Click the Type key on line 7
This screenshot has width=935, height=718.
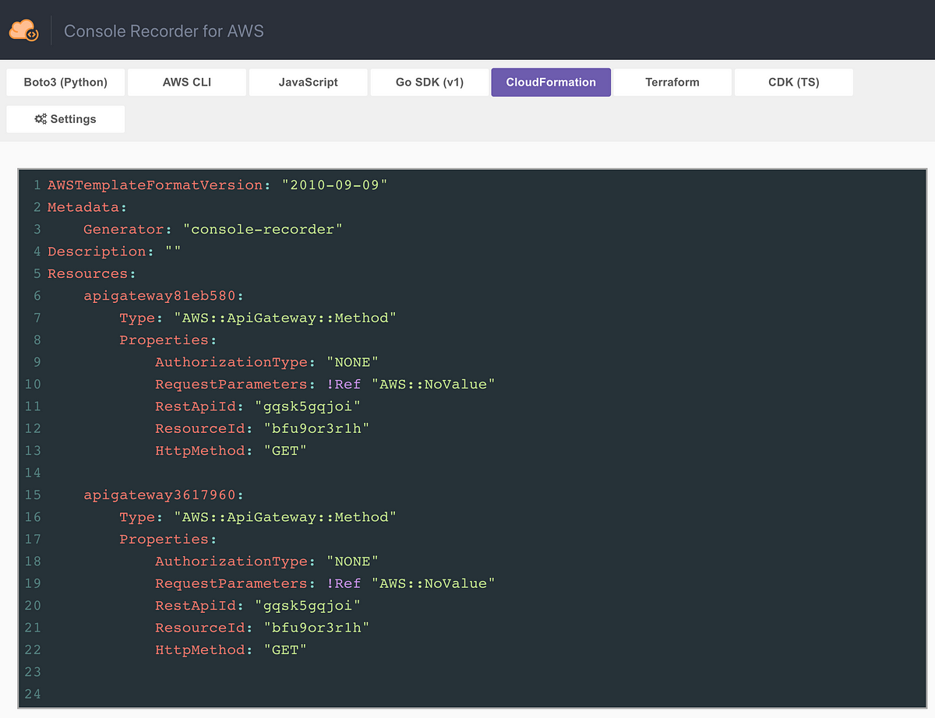pyautogui.click(x=137, y=318)
